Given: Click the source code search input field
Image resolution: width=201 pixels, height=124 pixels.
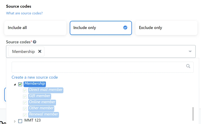Looking at the screenshot, I should click(x=103, y=67).
